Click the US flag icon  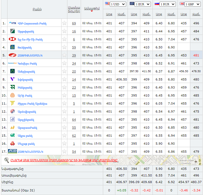(107, 4)
